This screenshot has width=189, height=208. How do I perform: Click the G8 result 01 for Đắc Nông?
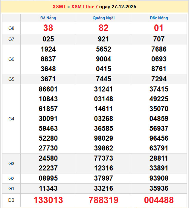pyautogui.click(x=158, y=28)
